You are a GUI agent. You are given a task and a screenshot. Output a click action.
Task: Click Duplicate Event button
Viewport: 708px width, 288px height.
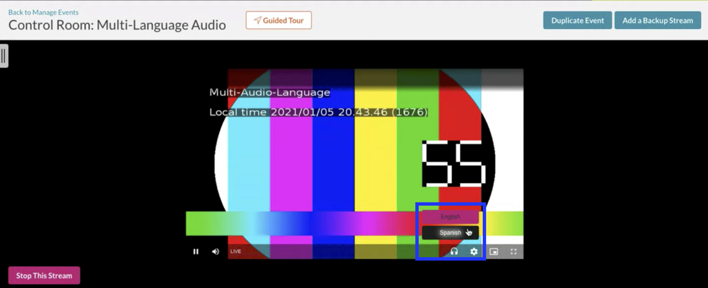[x=577, y=20]
